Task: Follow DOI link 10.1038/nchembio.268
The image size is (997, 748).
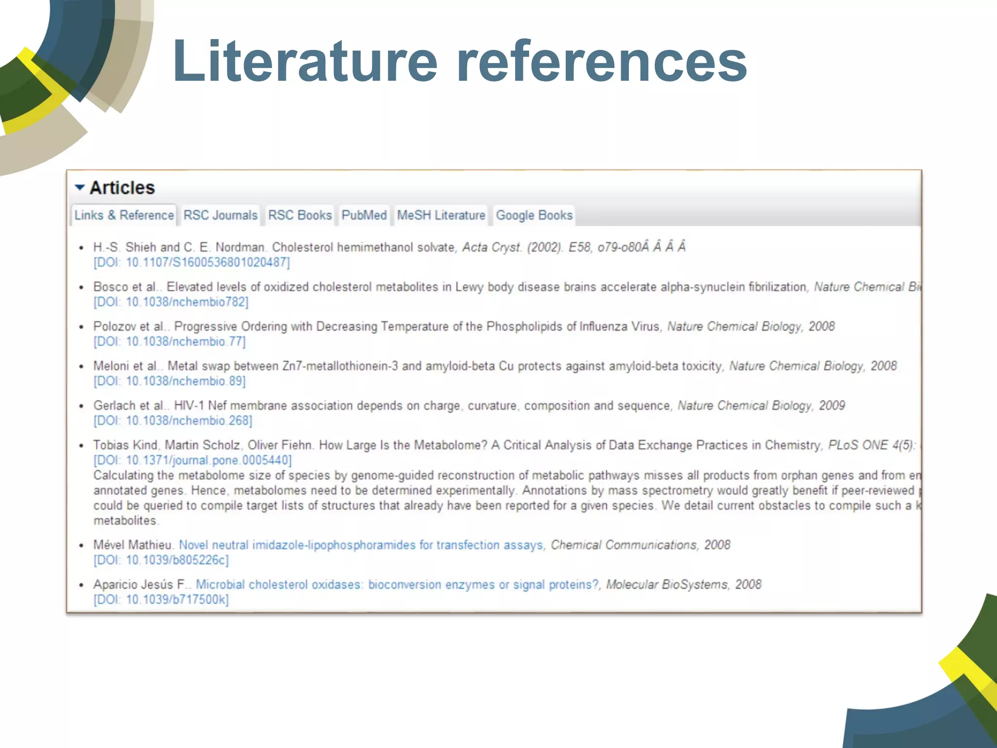Action: click(x=173, y=420)
